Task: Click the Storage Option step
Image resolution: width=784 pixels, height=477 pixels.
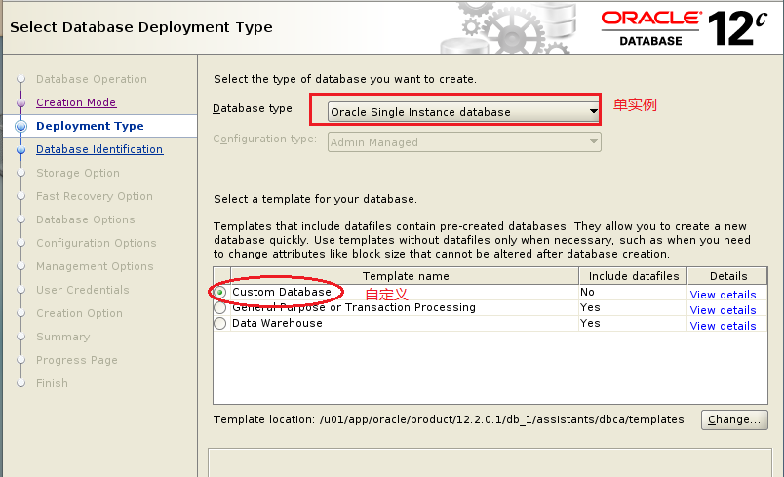Action: click(78, 173)
